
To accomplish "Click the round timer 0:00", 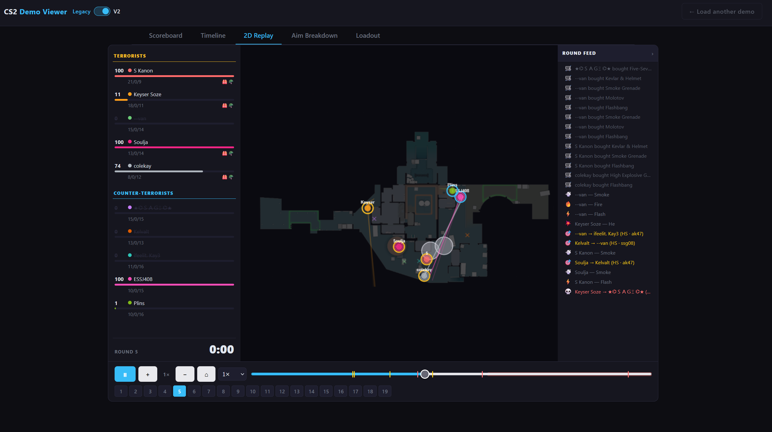I will pyautogui.click(x=222, y=349).
